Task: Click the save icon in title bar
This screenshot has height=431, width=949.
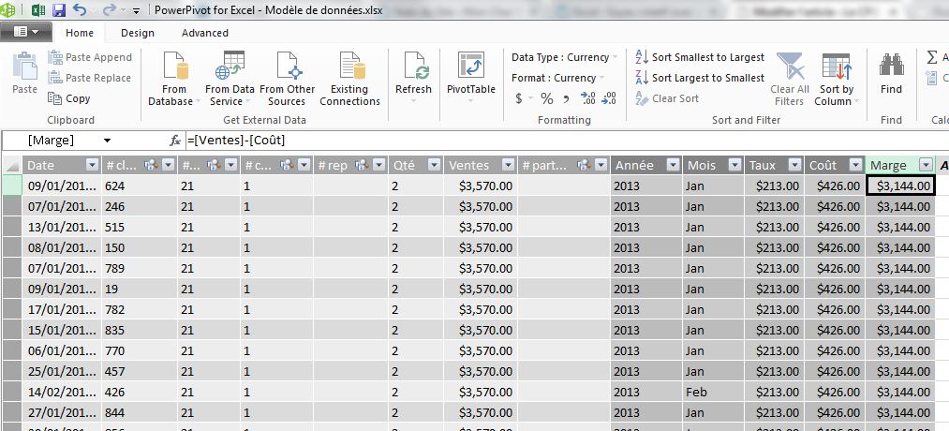Action: 59,10
